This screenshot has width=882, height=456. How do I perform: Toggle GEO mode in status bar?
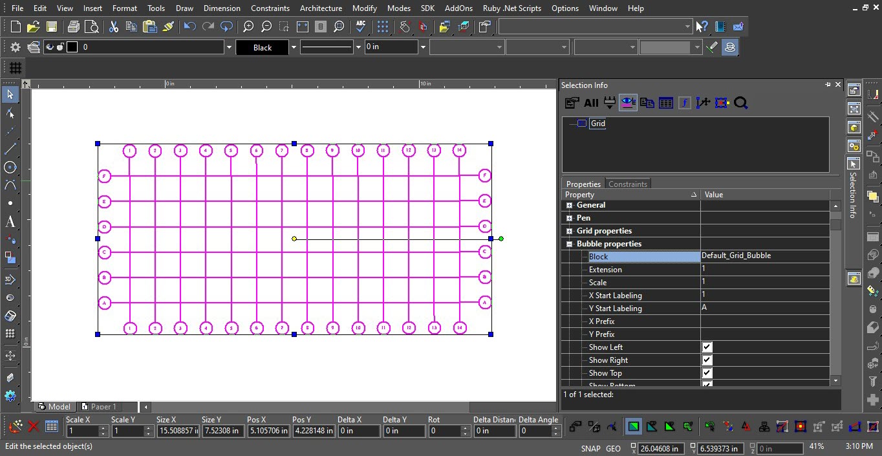613,448
